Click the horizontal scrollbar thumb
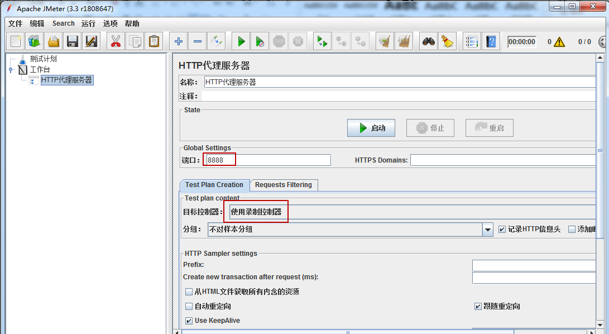This screenshot has width=609, height=334. (x=348, y=332)
